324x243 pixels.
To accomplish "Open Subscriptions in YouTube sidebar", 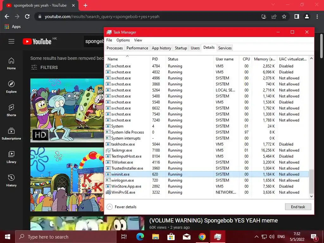I will point(11,134).
